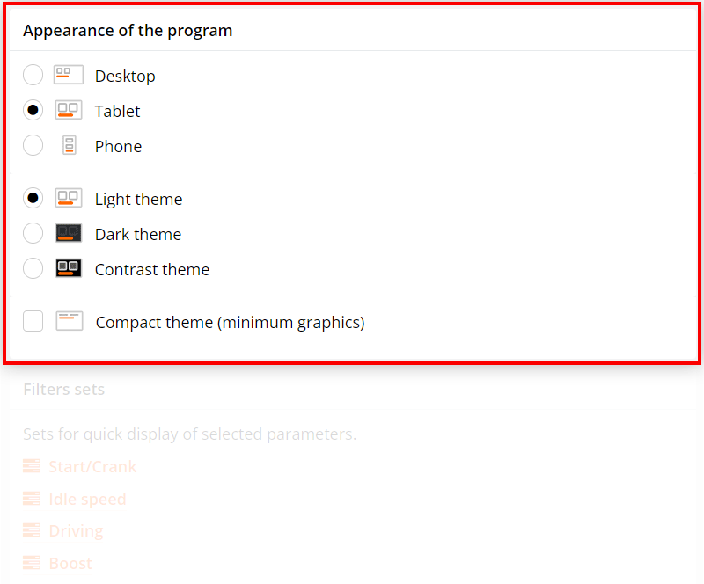Click the Contrast theme preview icon
Screen dimensions: 704x584
(69, 268)
